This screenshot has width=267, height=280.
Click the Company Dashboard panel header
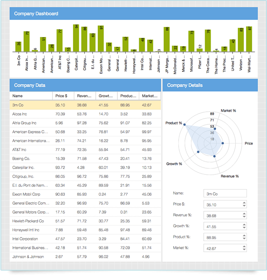click(133, 14)
